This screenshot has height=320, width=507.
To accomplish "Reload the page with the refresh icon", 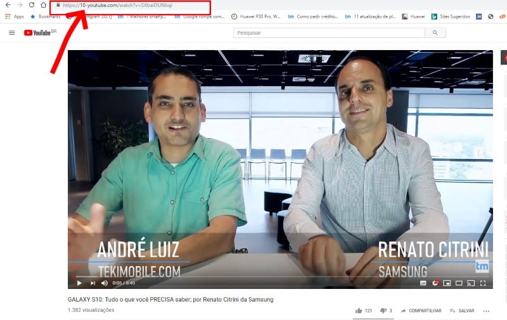I will (31, 5).
